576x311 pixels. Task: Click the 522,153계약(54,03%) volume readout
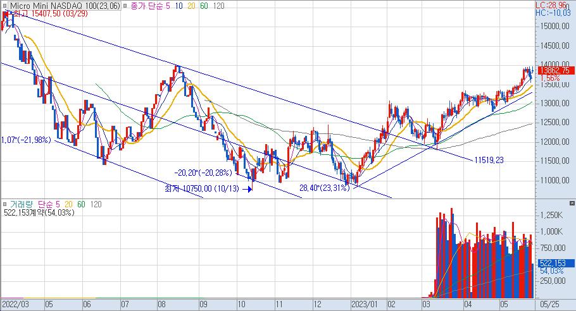(39, 212)
